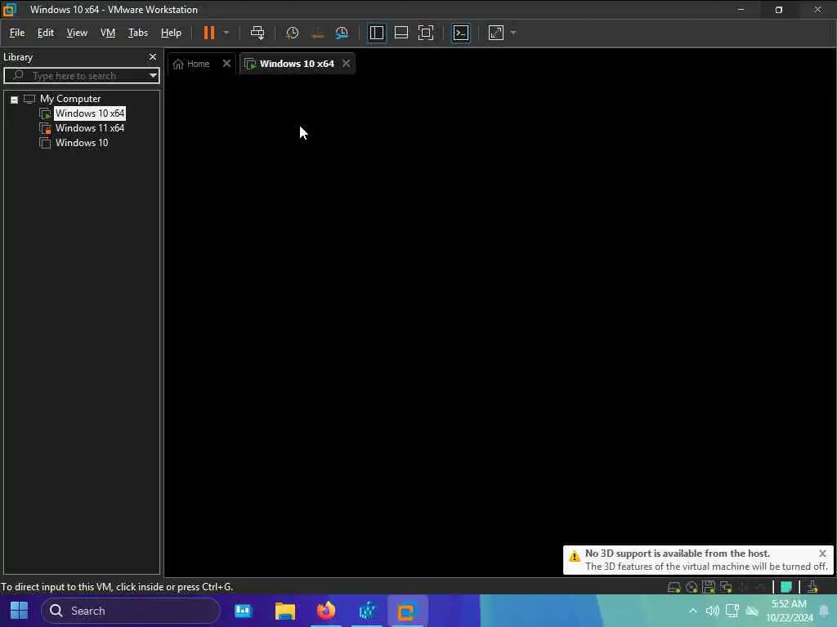The width and height of the screenshot is (837, 627).
Task: Toggle the thumbnail bar view
Action: 401,33
